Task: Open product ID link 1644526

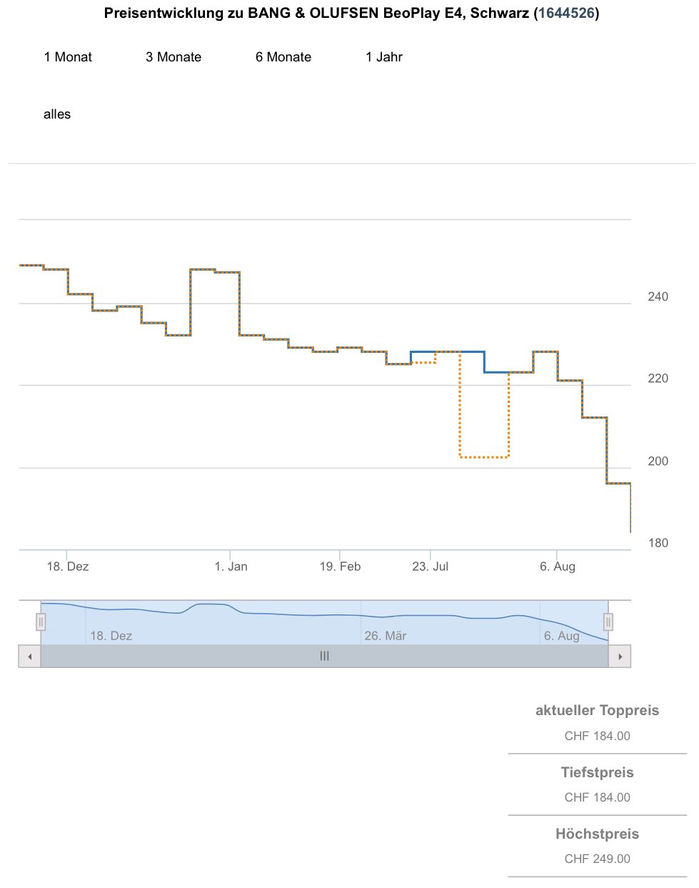Action: pos(567,13)
